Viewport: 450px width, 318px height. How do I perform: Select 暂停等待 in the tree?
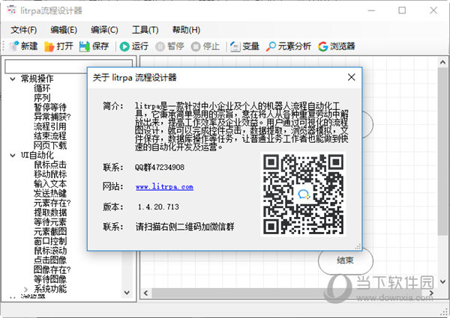[x=50, y=107]
